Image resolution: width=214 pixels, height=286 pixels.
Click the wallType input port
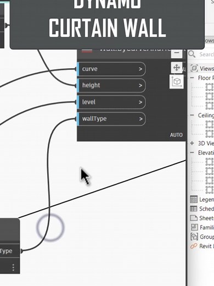111,119
